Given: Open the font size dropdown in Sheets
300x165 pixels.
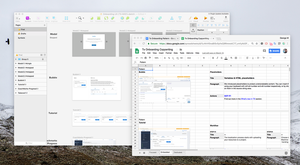Looking at the screenshot, I should coord(205,58).
